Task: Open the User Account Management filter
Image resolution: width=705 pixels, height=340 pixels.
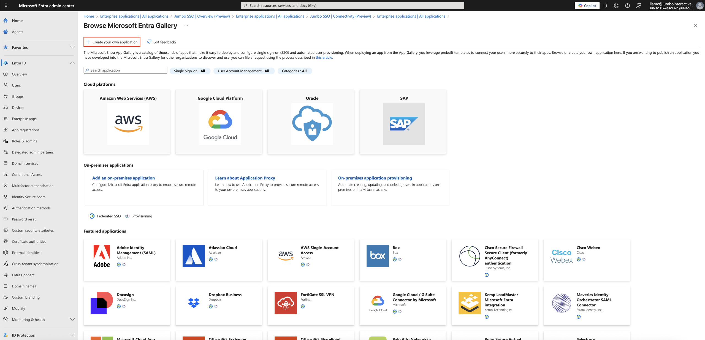Action: (x=244, y=71)
